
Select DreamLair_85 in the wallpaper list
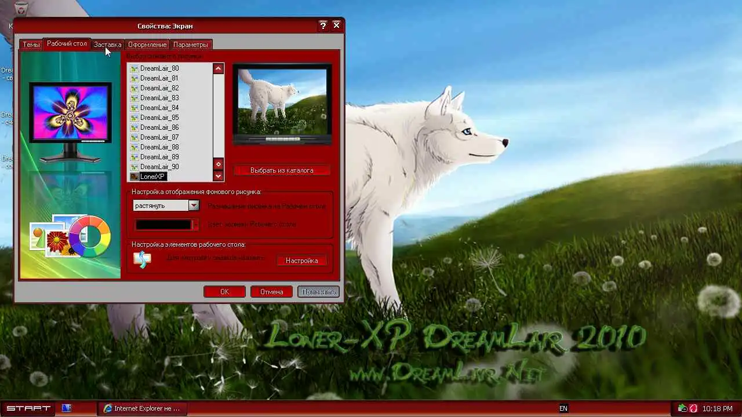pyautogui.click(x=159, y=118)
